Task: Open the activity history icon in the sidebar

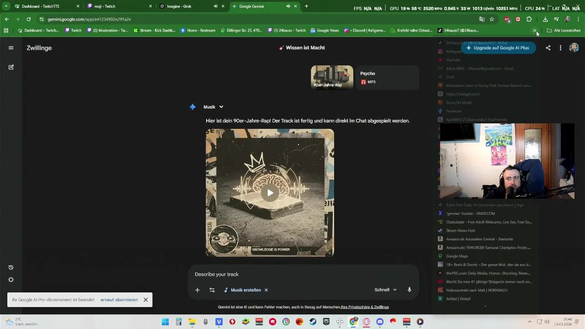Action: tap(11, 267)
